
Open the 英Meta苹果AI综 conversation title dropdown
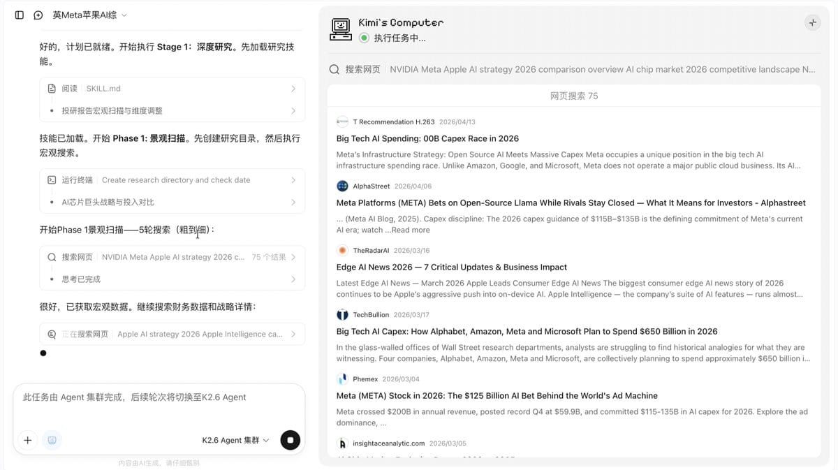pyautogui.click(x=90, y=15)
